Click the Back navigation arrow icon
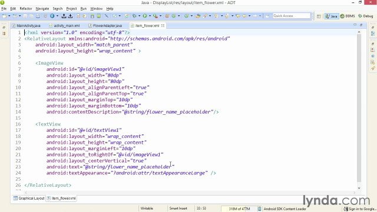The image size is (377, 212). click(x=244, y=16)
